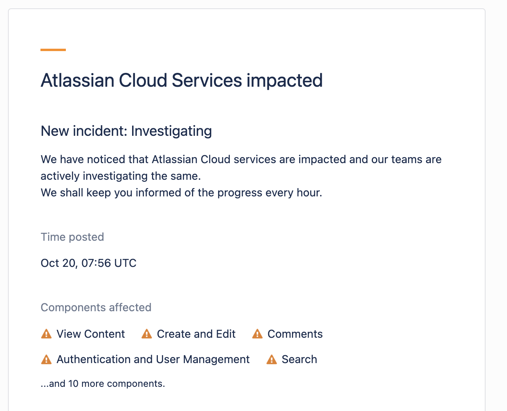Click the Components affected label
The image size is (507, 411).
96,308
